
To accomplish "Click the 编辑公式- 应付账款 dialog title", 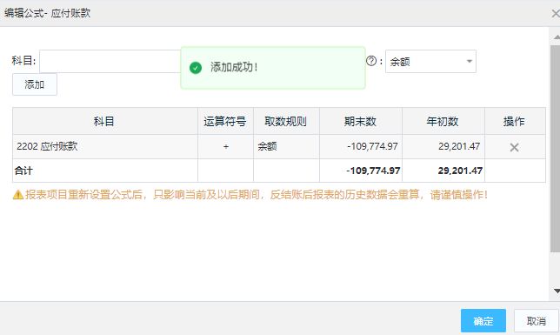I will 47,13.
